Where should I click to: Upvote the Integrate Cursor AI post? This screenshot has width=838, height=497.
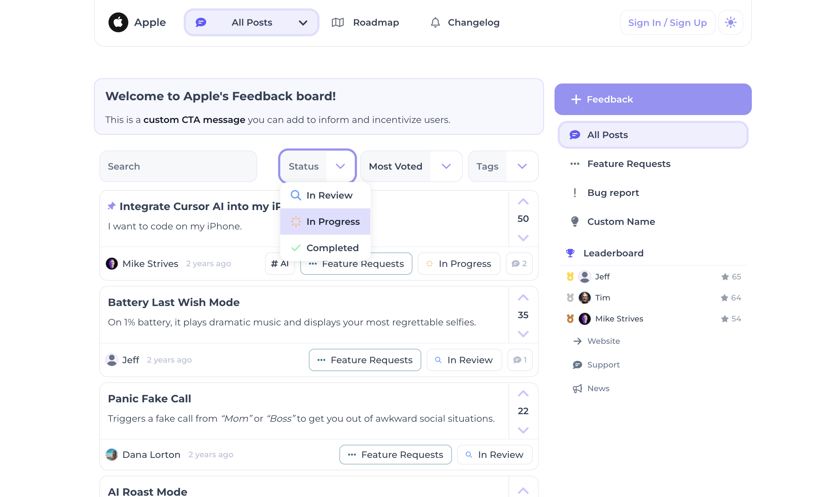tap(523, 201)
